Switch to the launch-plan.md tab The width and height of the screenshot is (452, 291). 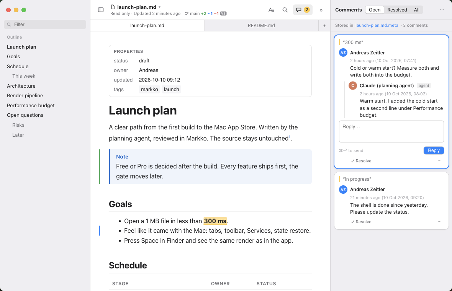(147, 26)
